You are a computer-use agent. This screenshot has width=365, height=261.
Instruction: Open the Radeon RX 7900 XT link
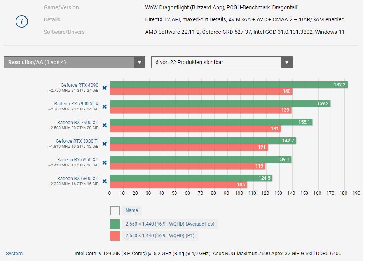(77, 123)
